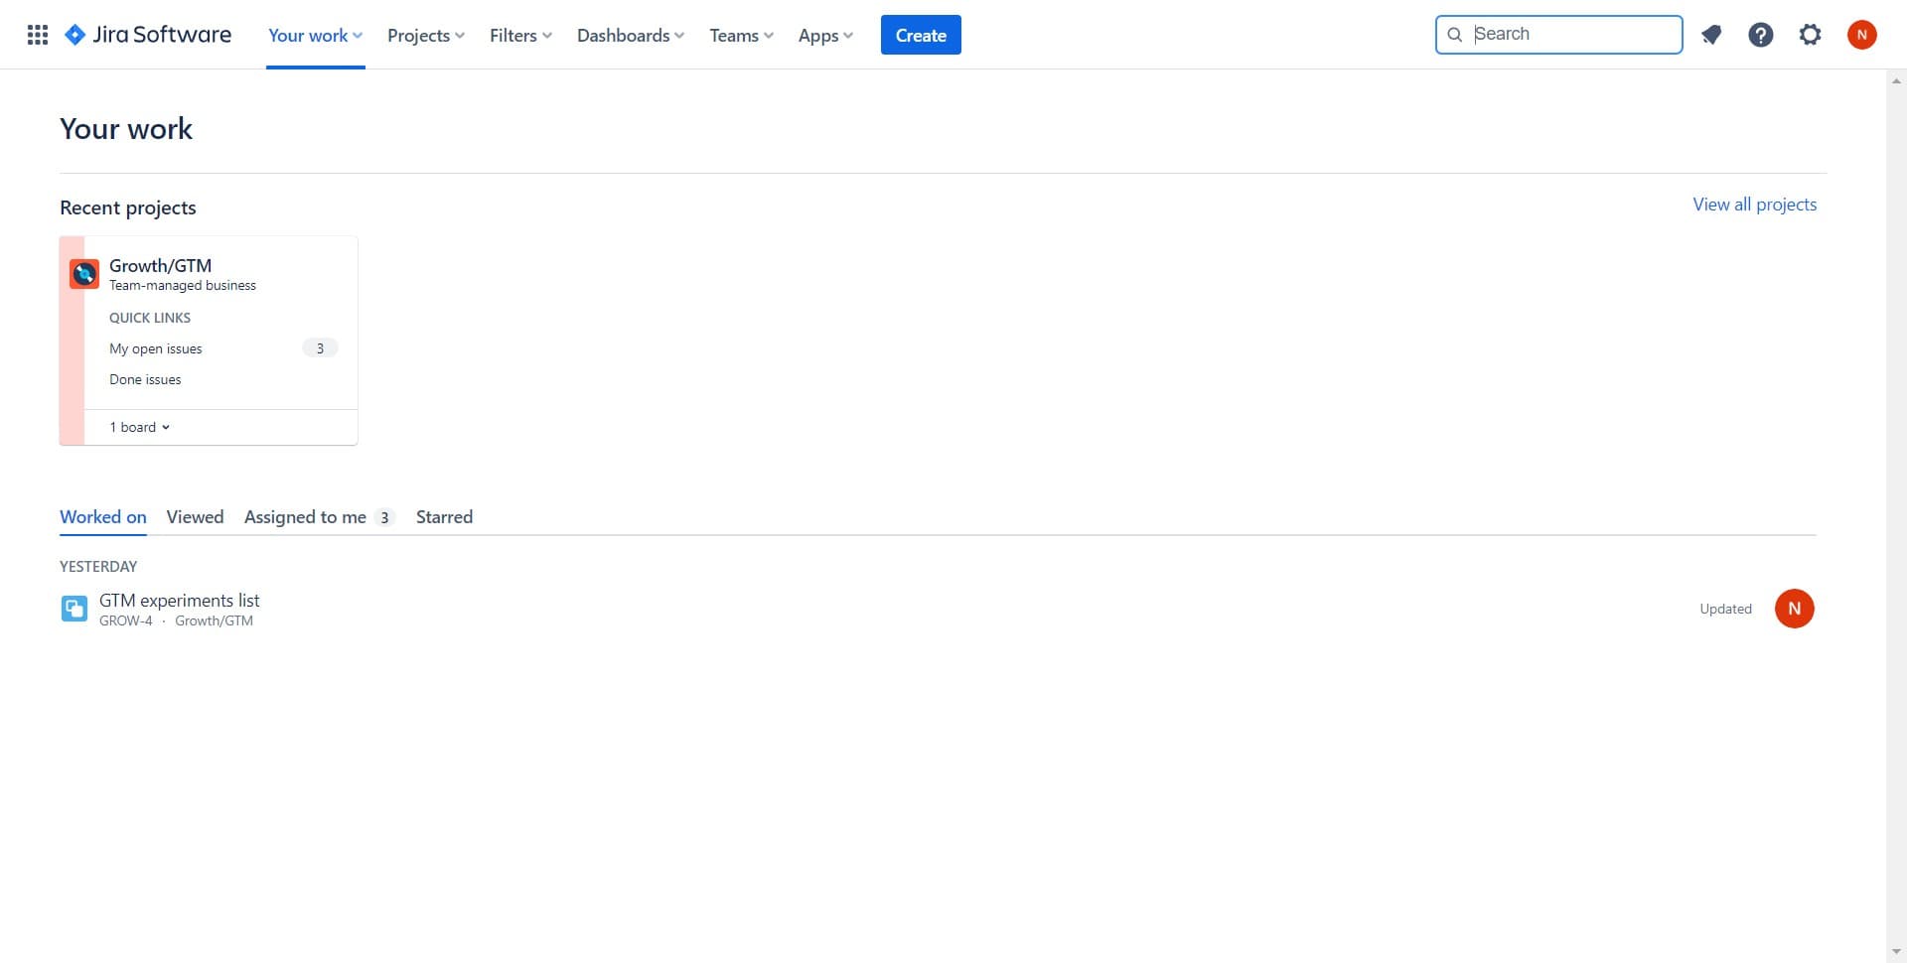Image resolution: width=1907 pixels, height=963 pixels.
Task: Open your profile avatar in the top bar
Action: click(x=1862, y=34)
